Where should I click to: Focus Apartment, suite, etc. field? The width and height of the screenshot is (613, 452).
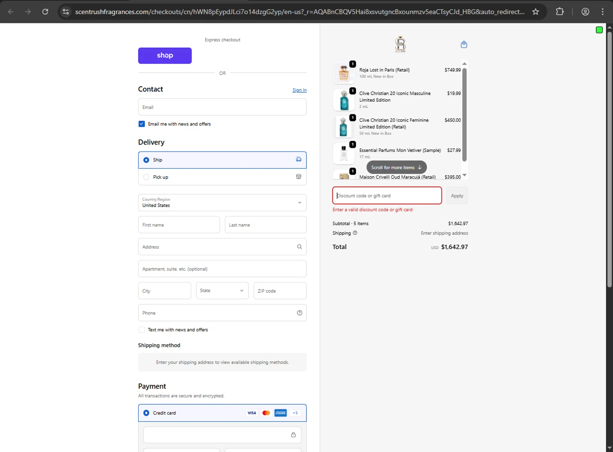point(222,269)
